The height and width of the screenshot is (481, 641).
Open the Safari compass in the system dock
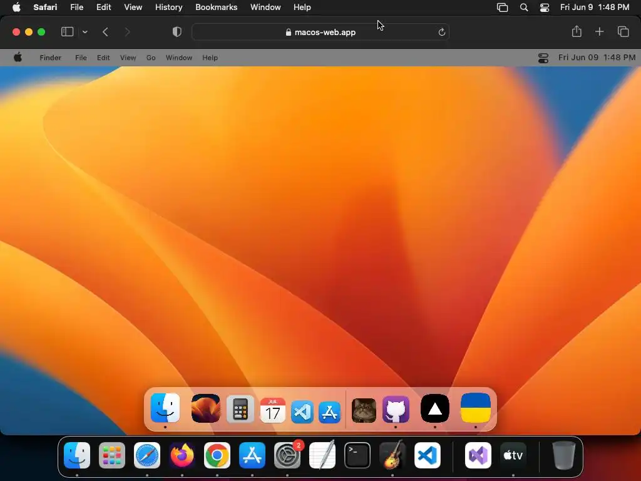pyautogui.click(x=147, y=455)
